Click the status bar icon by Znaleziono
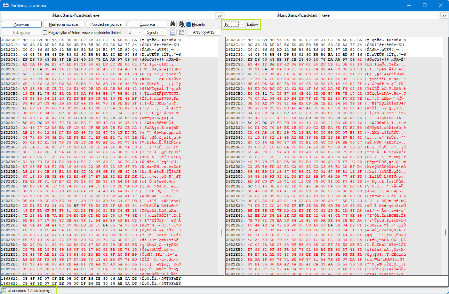 click(4, 291)
